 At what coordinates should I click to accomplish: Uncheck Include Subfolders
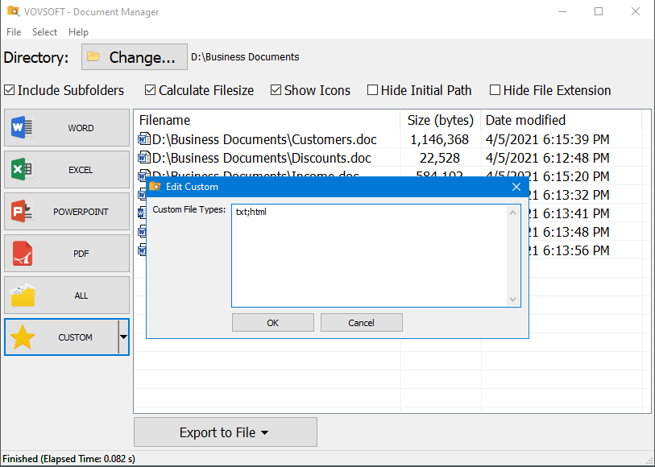[10, 90]
